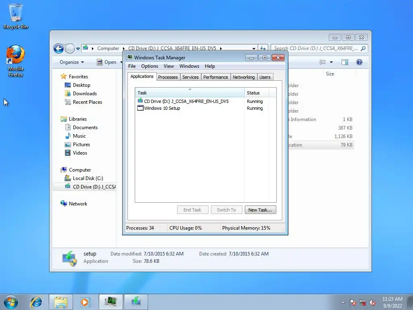This screenshot has height=310, width=413.
Task: Open the Recycle Bin desktop icon
Action: tap(16, 16)
